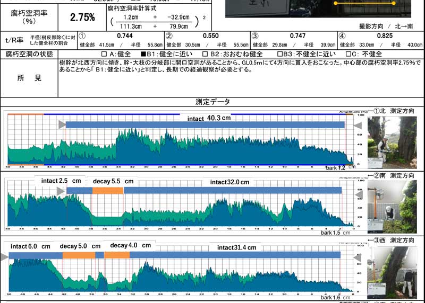
Task: Check the C: 不健全 checkbox
Action: [348, 54]
